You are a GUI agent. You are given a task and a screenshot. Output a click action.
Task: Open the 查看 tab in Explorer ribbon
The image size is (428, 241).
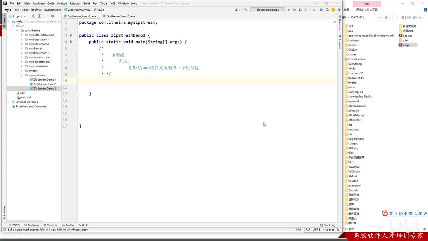(x=346, y=10)
